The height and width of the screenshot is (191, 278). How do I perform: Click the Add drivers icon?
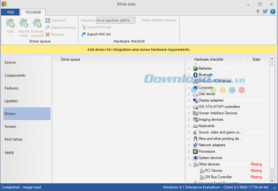pos(10,23)
